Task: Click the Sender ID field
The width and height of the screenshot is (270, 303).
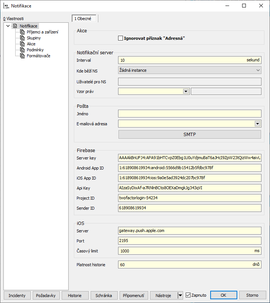Action: click(190, 208)
